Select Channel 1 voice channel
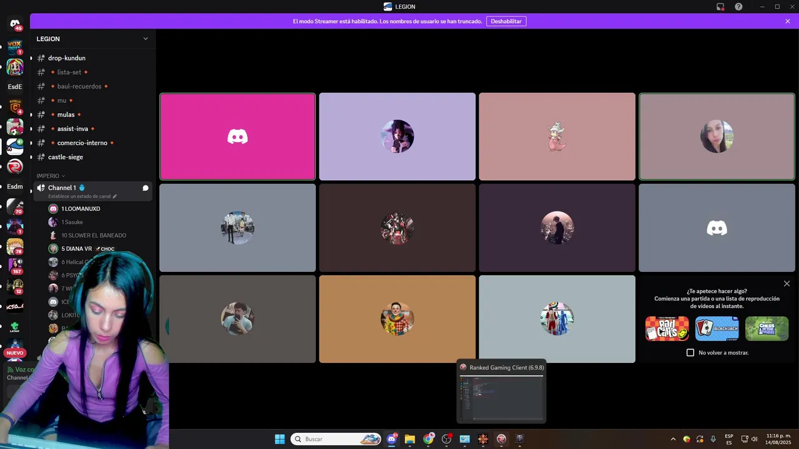 (92, 191)
